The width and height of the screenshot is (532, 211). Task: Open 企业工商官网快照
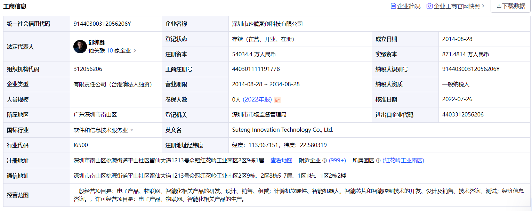pos(458,6)
